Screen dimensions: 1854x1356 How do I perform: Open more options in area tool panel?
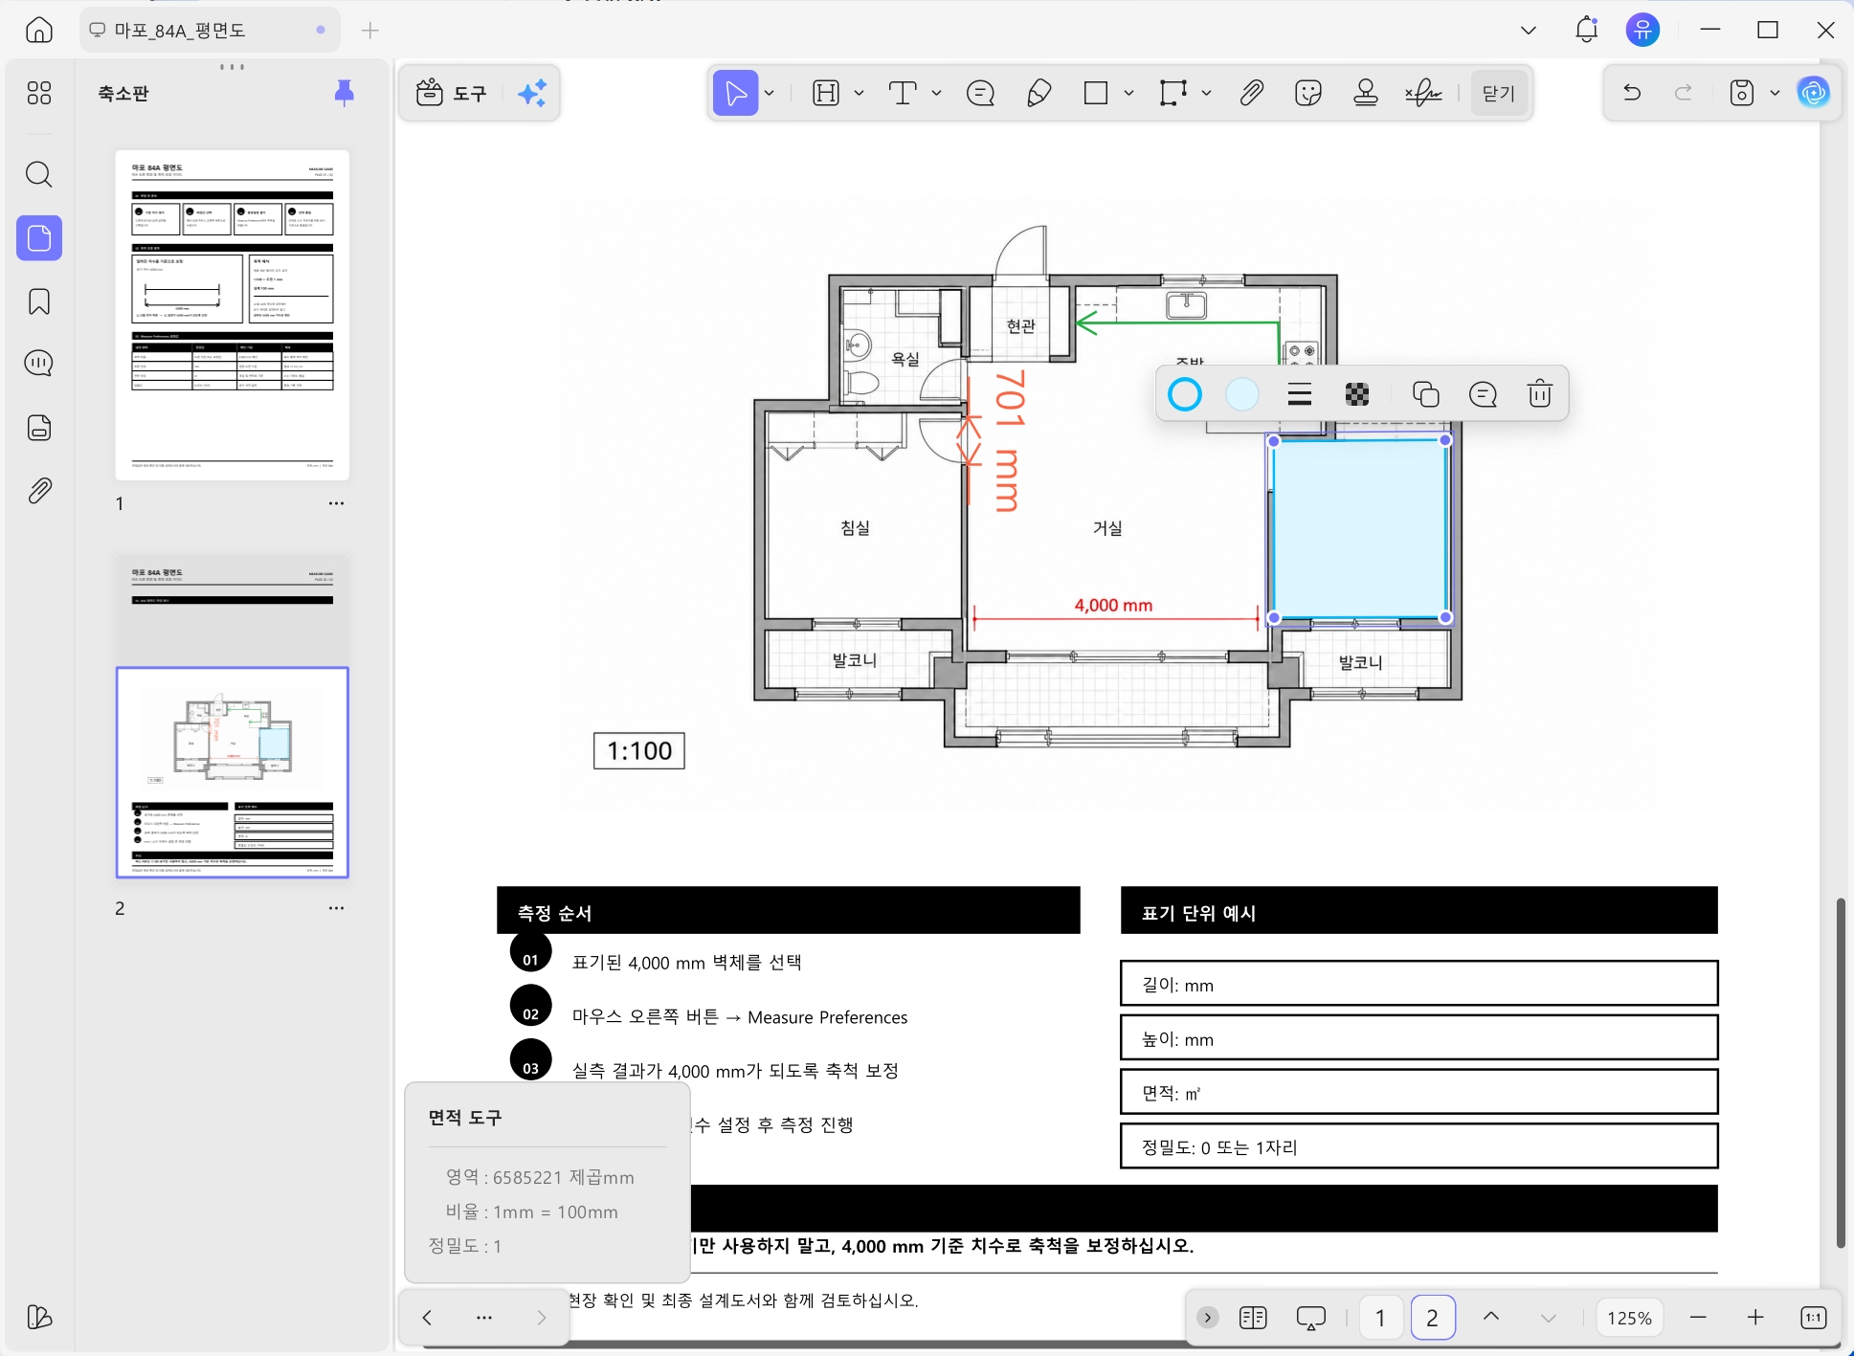click(x=484, y=1318)
